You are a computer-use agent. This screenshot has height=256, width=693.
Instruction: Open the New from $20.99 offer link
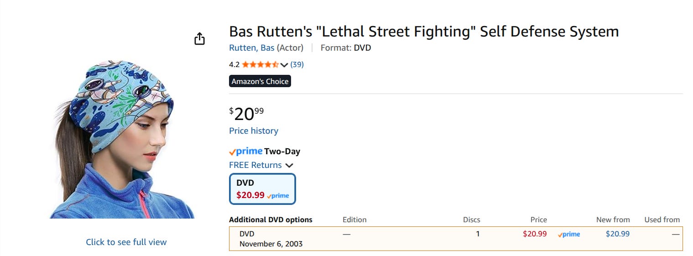coord(617,234)
